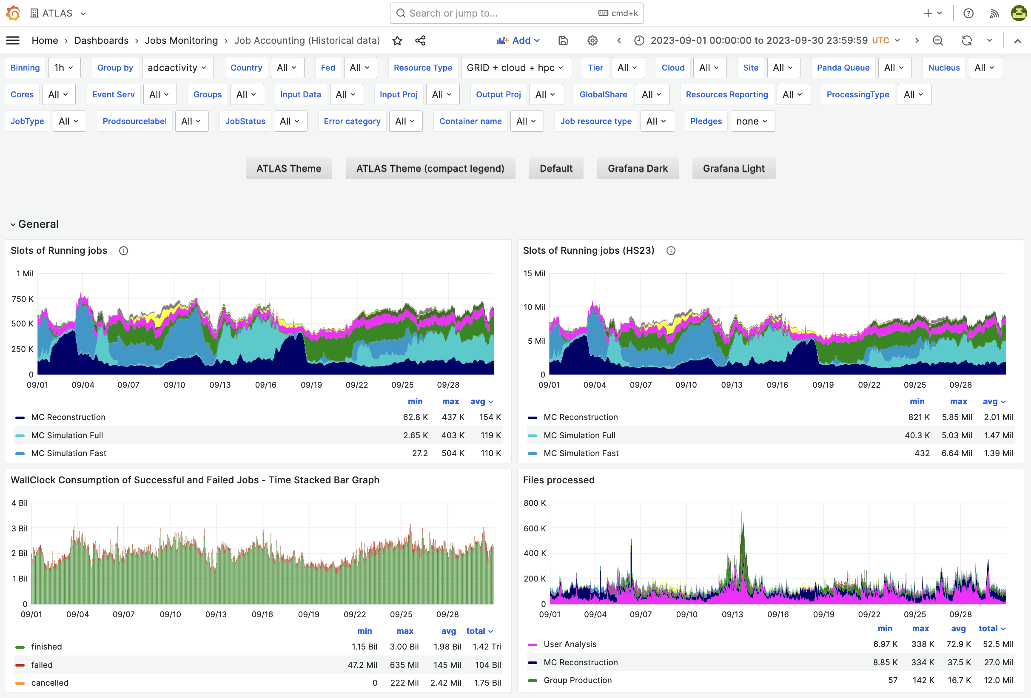Viewport: 1031px width, 698px height.
Task: Open the refresh interval dropdown
Action: tap(989, 40)
